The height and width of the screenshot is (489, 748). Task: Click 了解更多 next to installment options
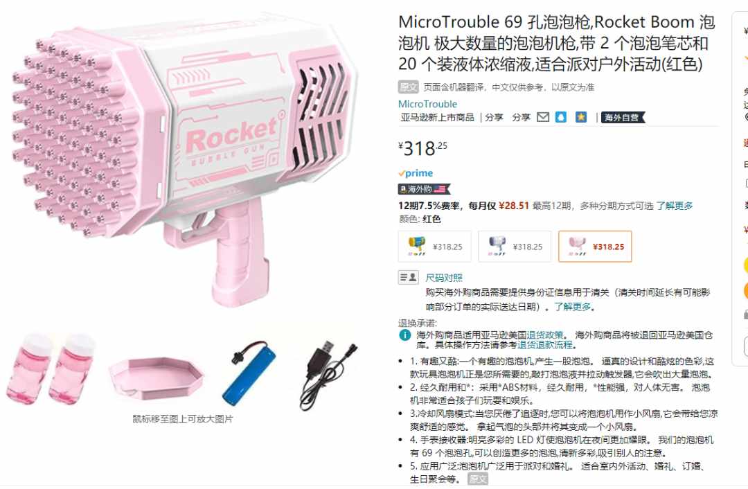pos(674,206)
